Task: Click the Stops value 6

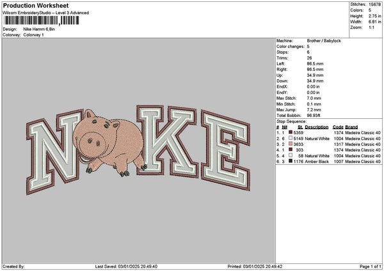Action: [308, 52]
